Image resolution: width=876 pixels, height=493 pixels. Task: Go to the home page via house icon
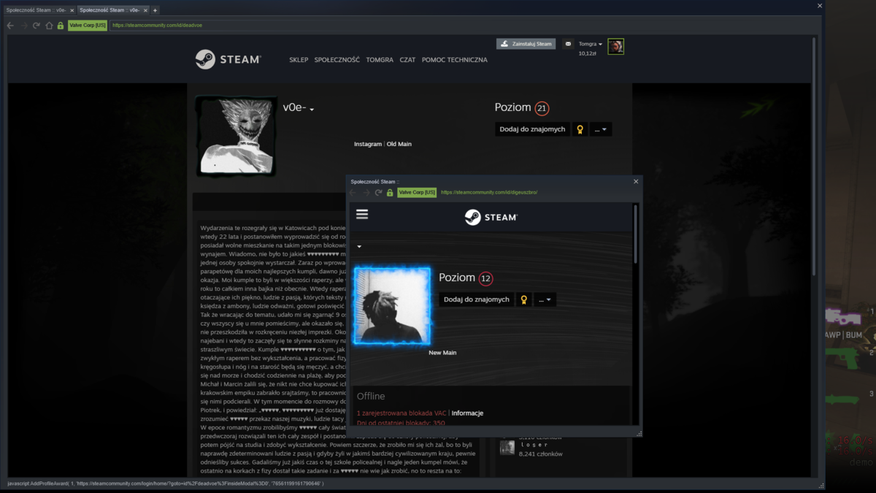[49, 25]
